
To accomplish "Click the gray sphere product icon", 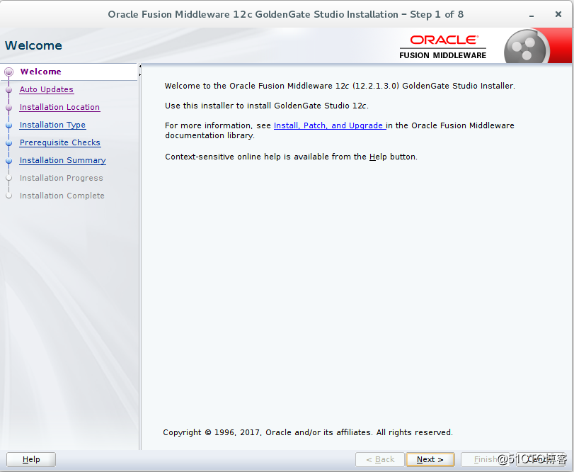I will (526, 47).
